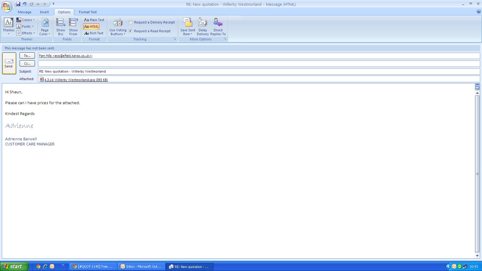Viewport: 482px width, 271px height.
Task: Click the "Please can I have prices" sentence
Action: (42, 103)
